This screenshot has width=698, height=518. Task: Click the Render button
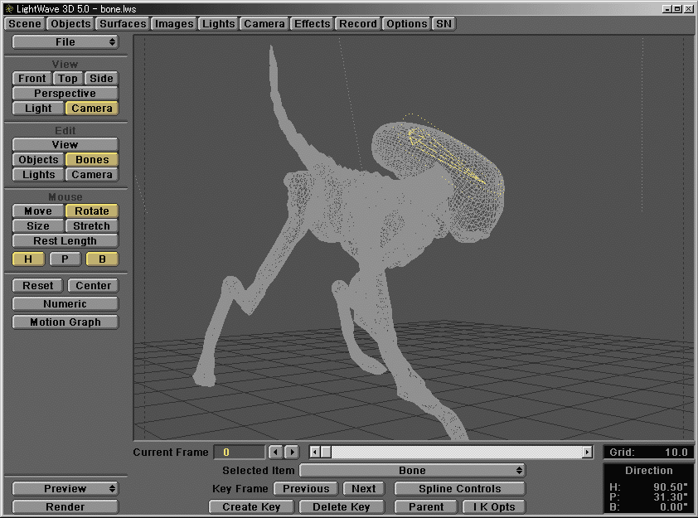pos(65,506)
